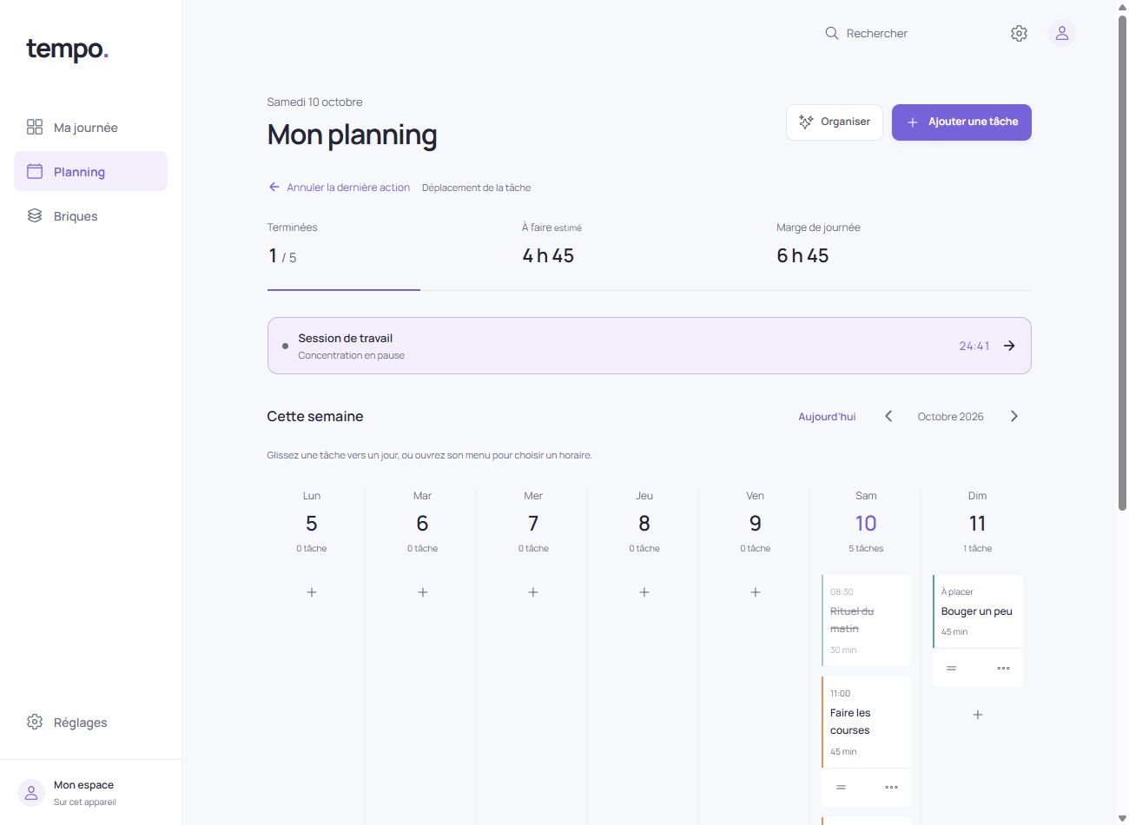Screen dimensions: 1129x825
Task: Click Ajouter une tâche button
Action: (961, 122)
